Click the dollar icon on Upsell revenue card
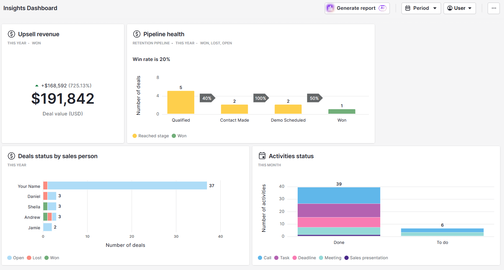 point(11,34)
